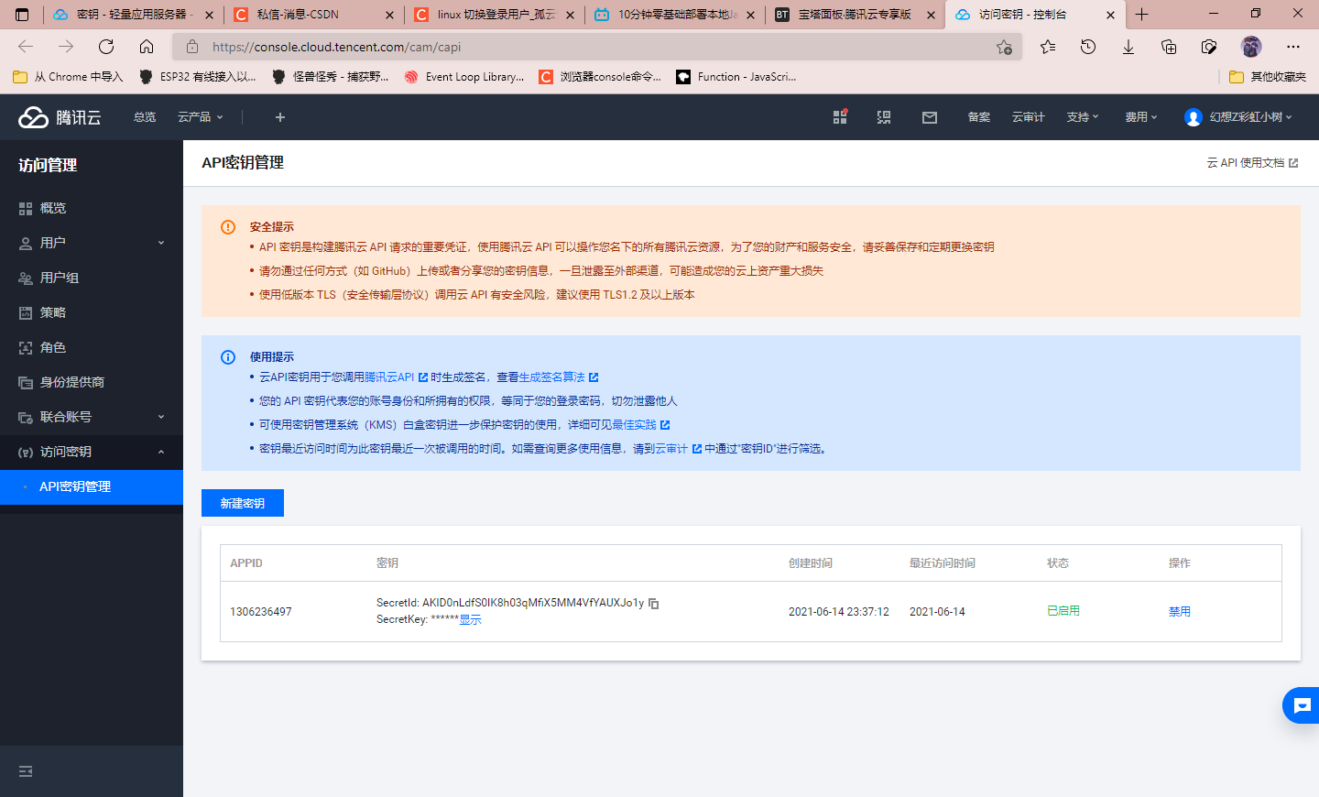
Task: Open the Function - JavaScri... bookmark
Action: (736, 77)
